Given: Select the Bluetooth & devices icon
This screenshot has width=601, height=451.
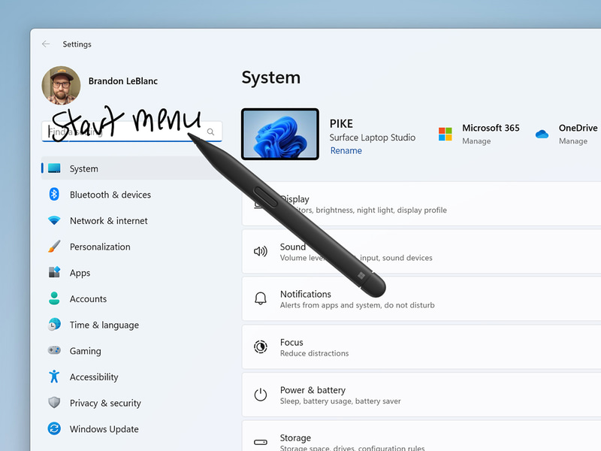Looking at the screenshot, I should tap(53, 195).
